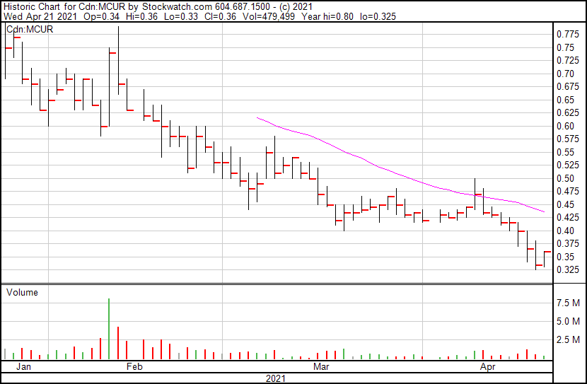Click the 0.65 price axis label
The width and height of the screenshot is (587, 384).
pos(565,100)
